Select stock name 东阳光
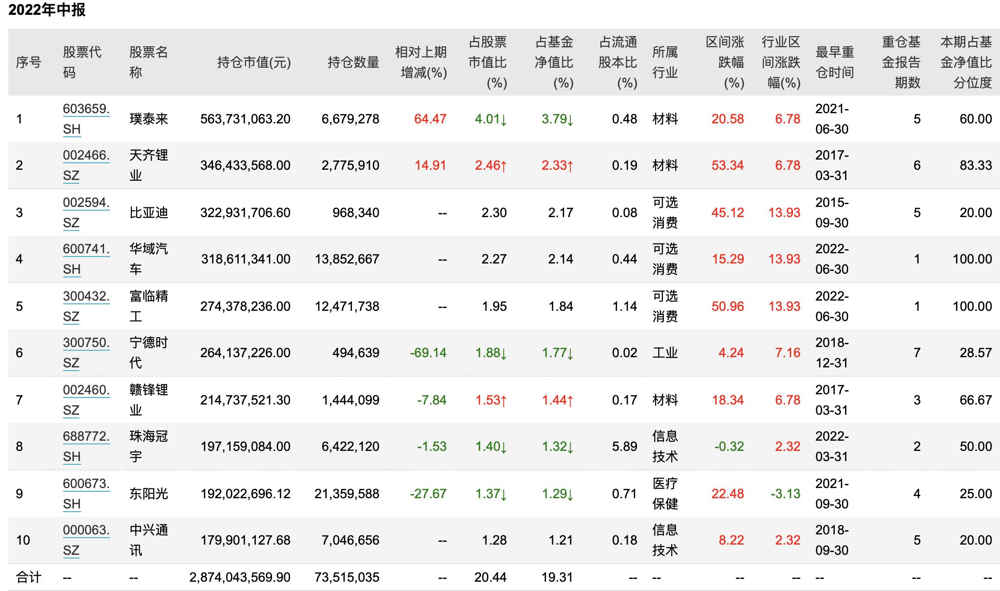 (x=149, y=494)
